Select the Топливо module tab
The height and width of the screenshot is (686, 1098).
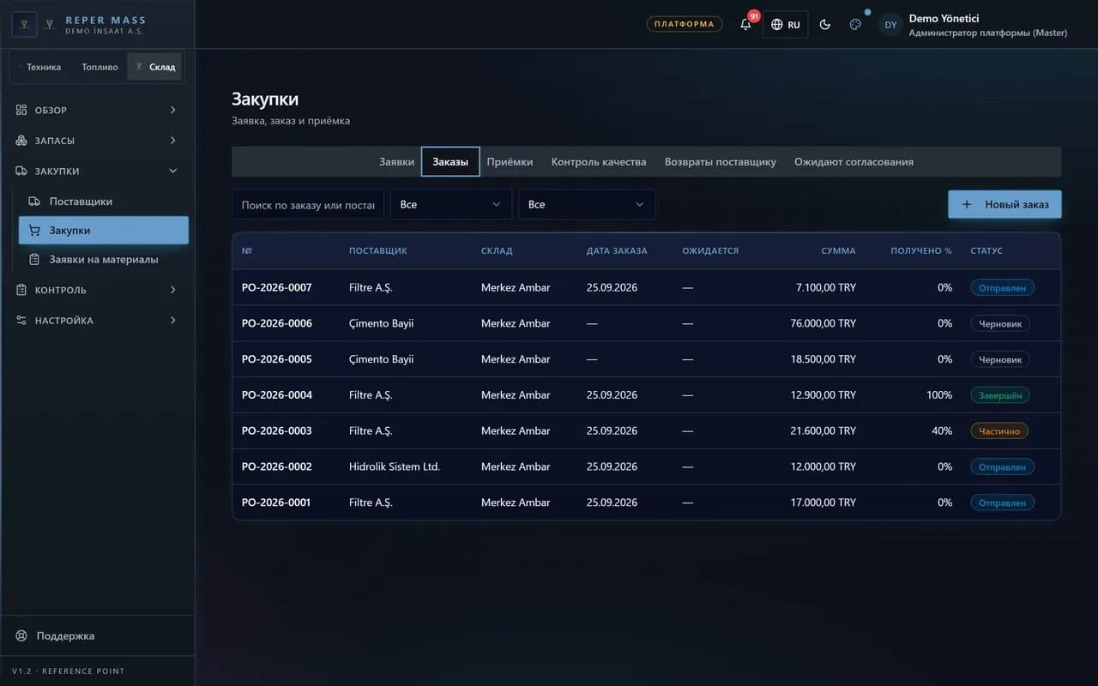pos(100,67)
